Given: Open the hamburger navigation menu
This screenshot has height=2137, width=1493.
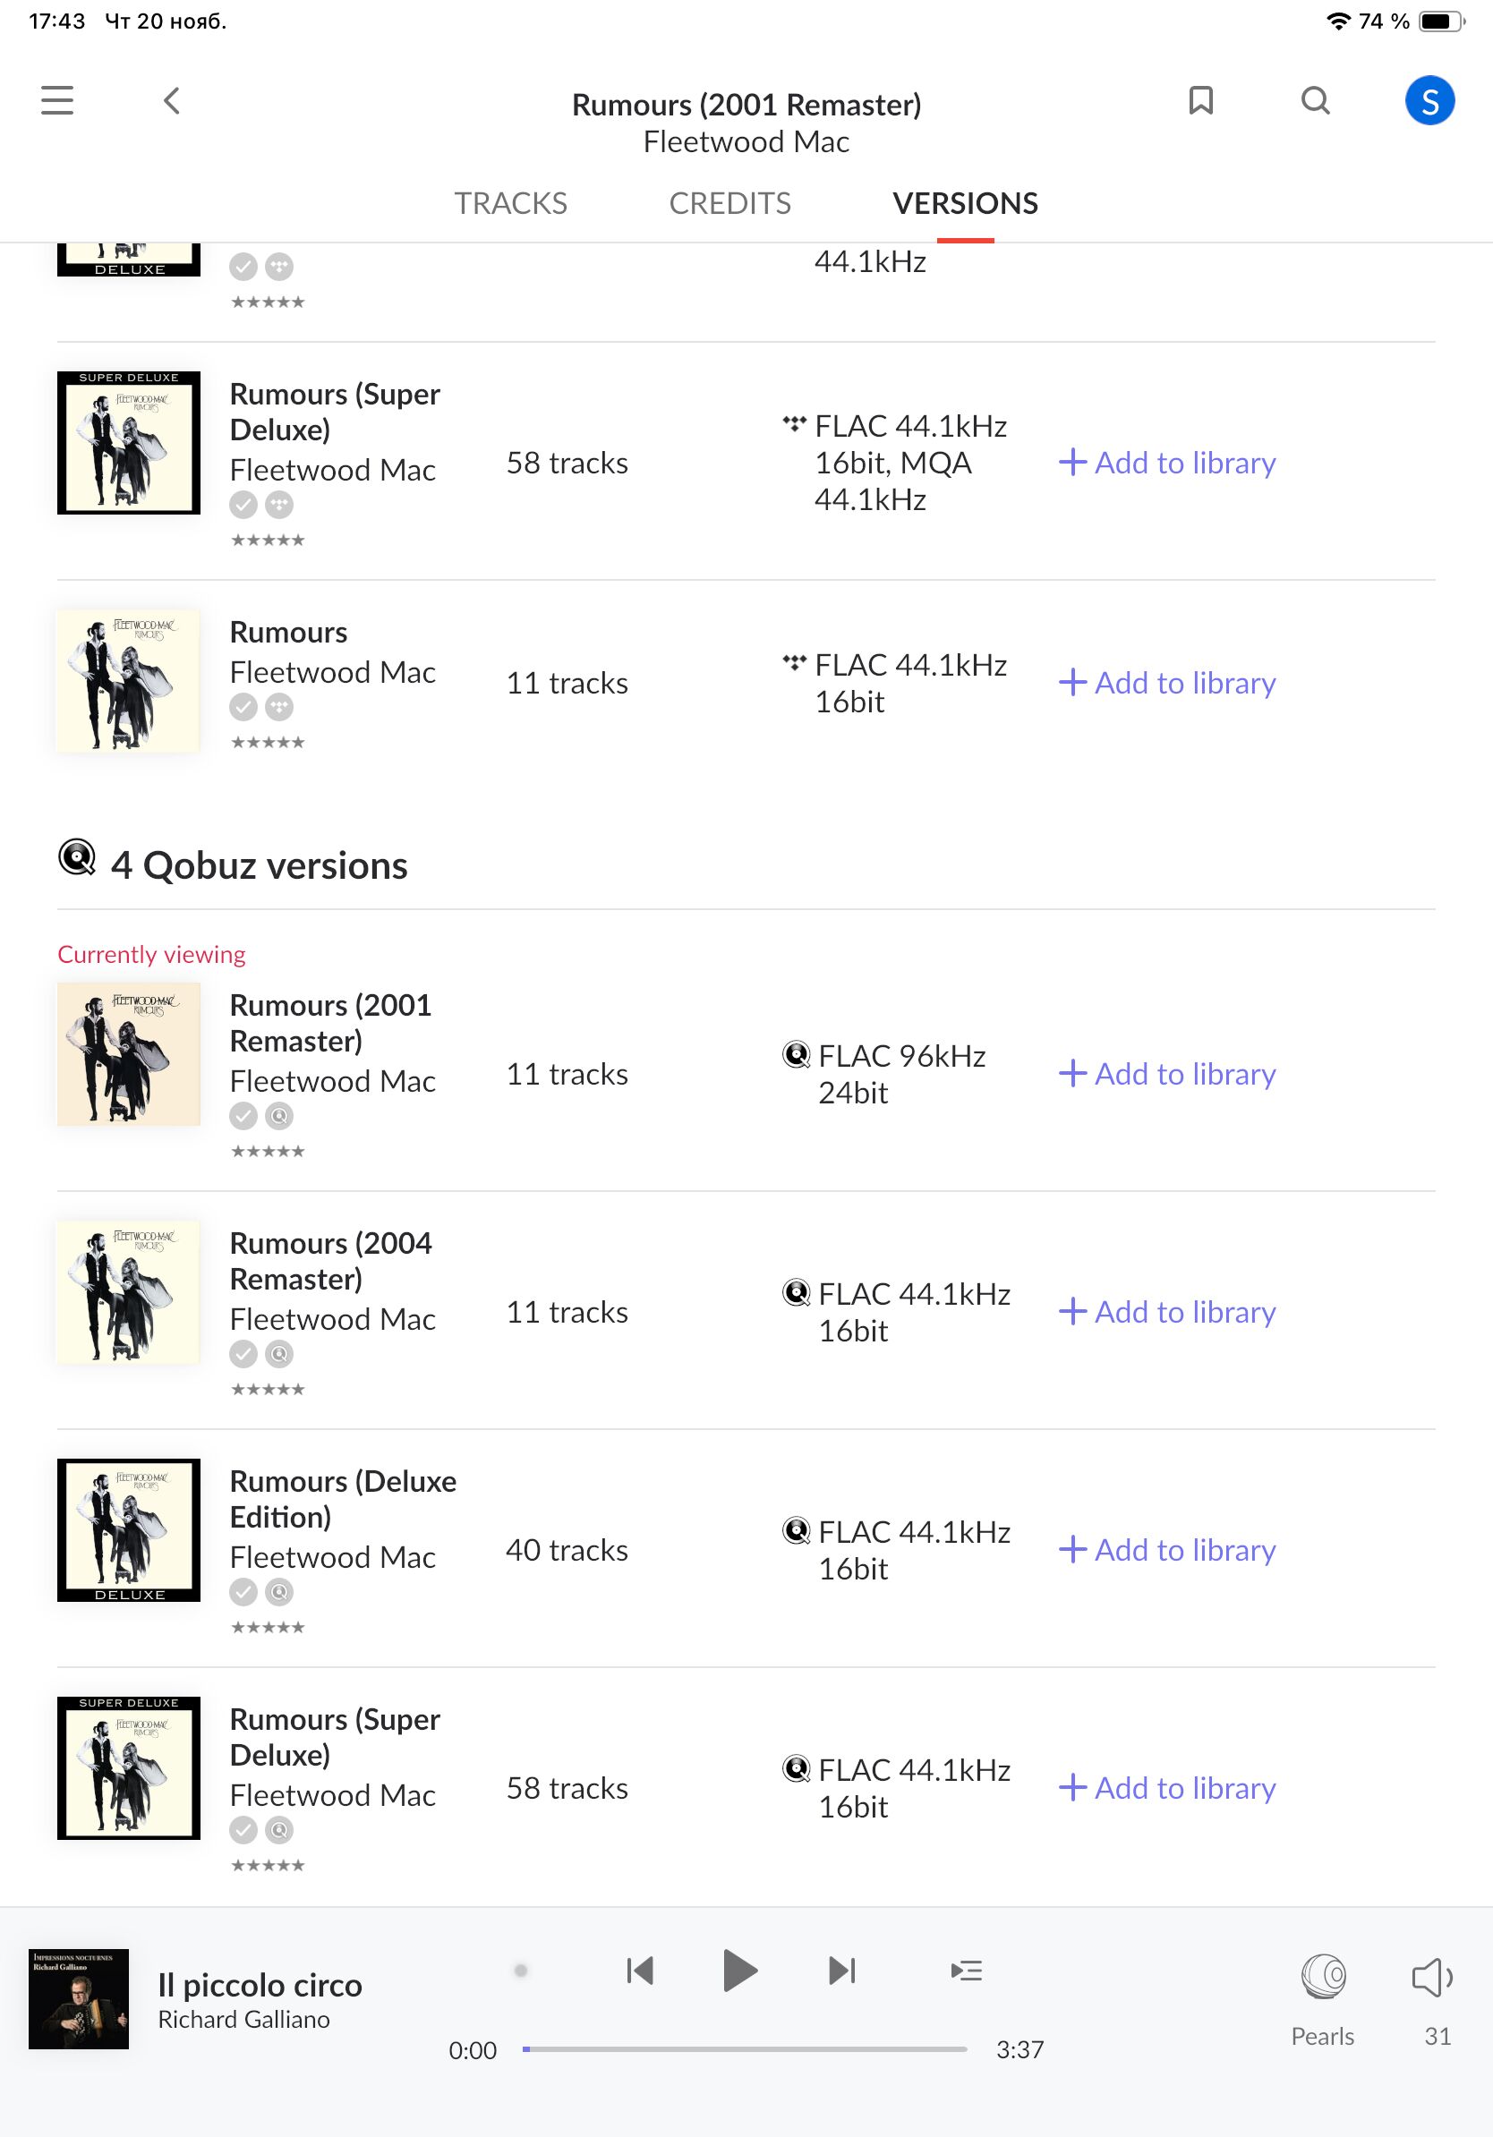Looking at the screenshot, I should (x=56, y=100).
